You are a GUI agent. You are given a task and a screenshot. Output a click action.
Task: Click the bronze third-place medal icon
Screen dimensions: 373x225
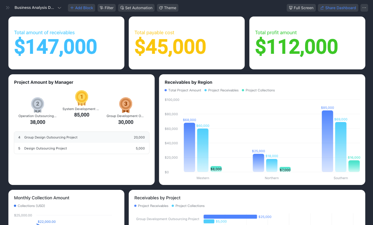pos(125,105)
